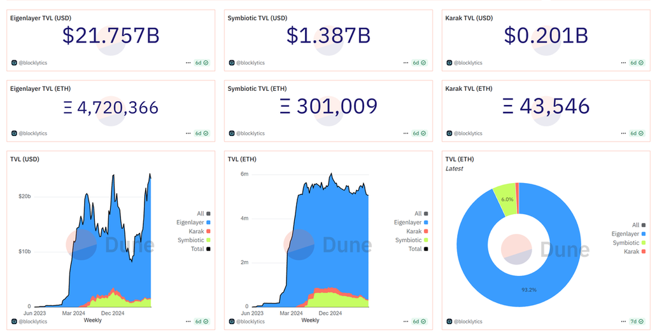Toggle Total series in TVL (ETH) area chart legend
This screenshot has width=657, height=335.
coord(418,249)
